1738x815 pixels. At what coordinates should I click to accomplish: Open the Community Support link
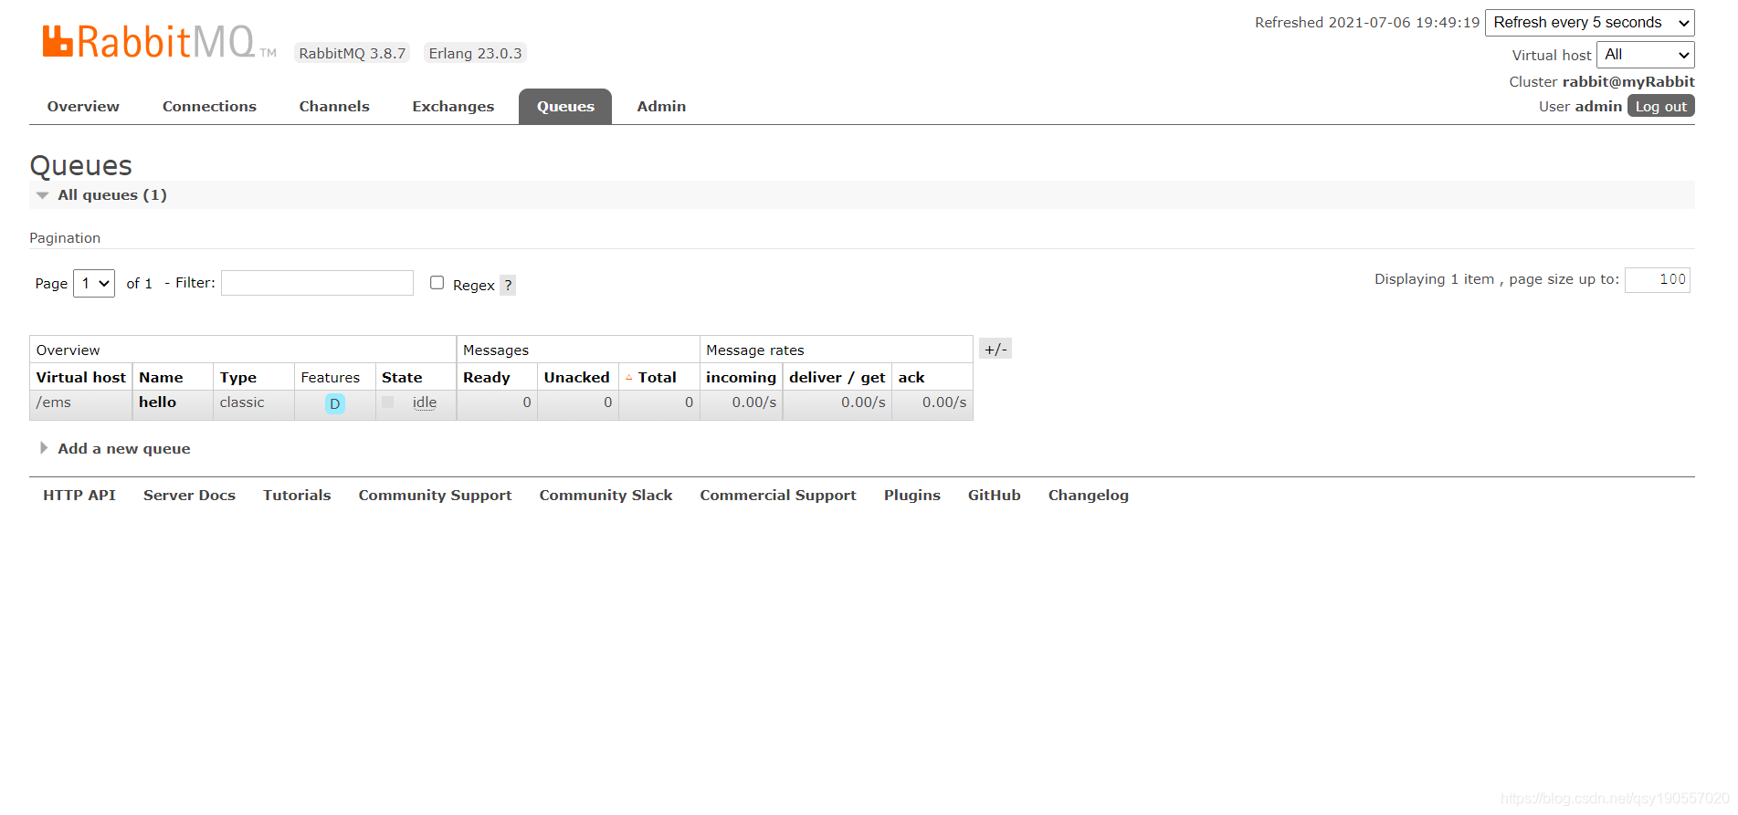435,496
